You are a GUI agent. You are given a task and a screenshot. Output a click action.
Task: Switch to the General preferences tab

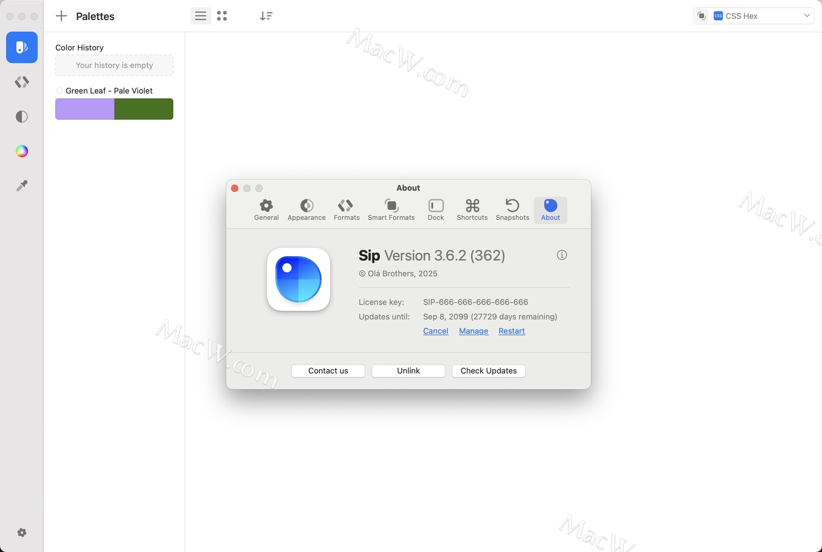click(266, 210)
